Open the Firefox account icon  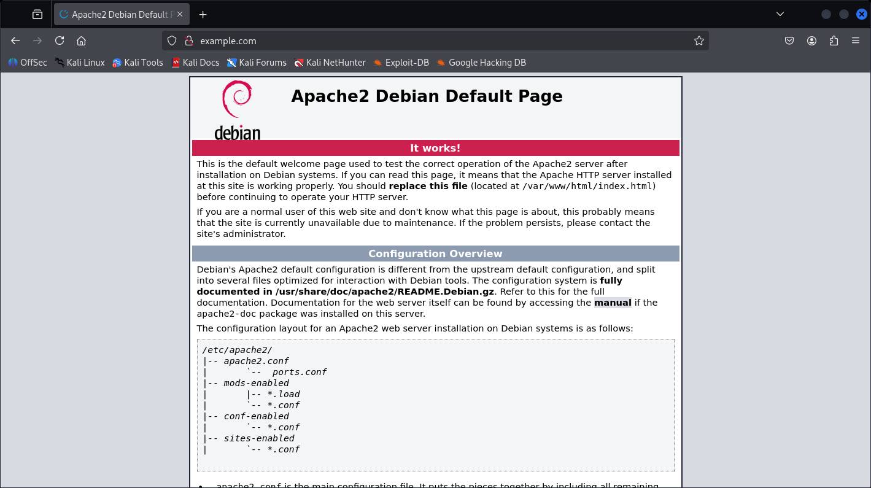tap(811, 41)
